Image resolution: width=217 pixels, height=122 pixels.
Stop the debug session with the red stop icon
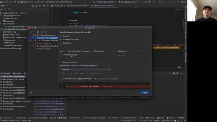point(150,2)
